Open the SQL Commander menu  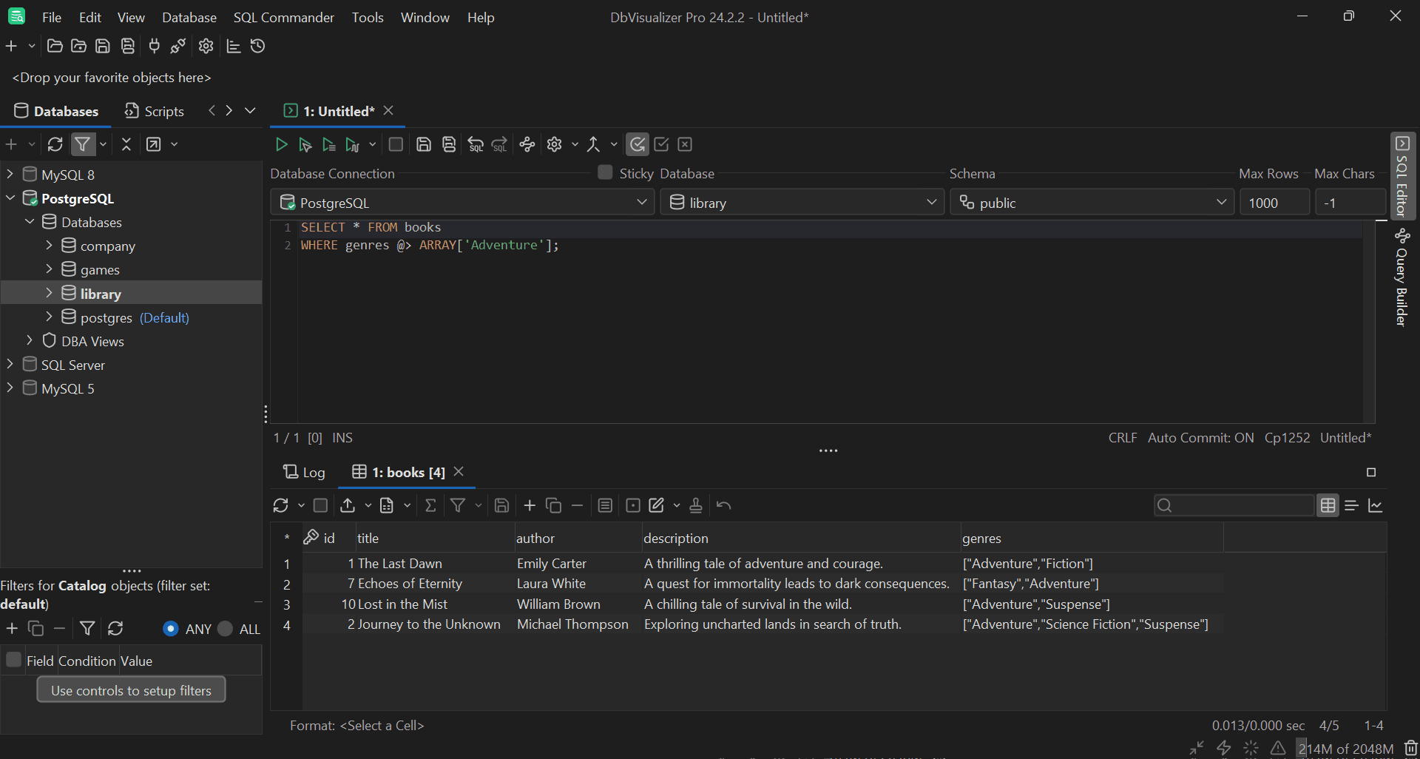tap(283, 17)
